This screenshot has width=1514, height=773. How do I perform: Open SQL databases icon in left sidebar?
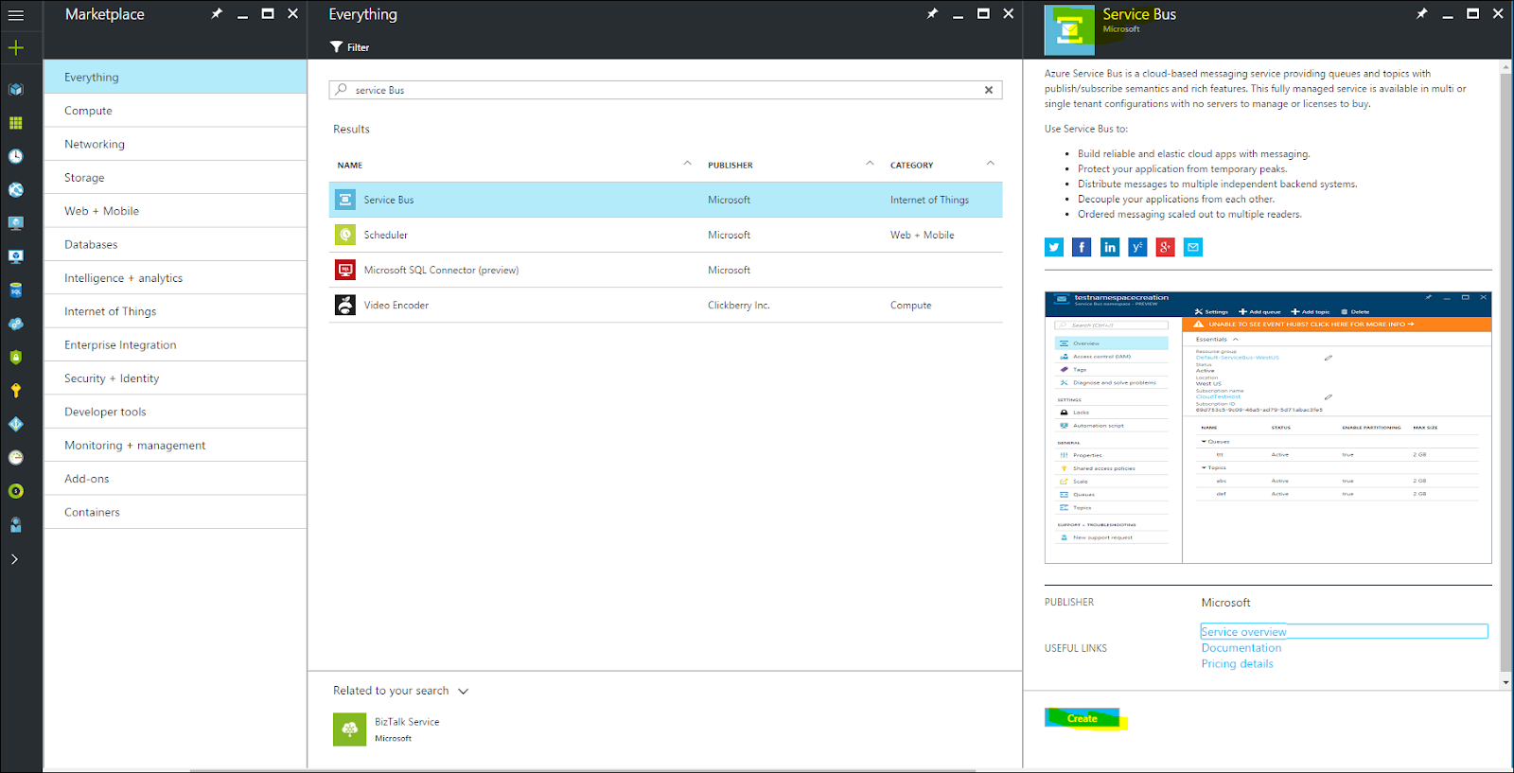pos(16,290)
